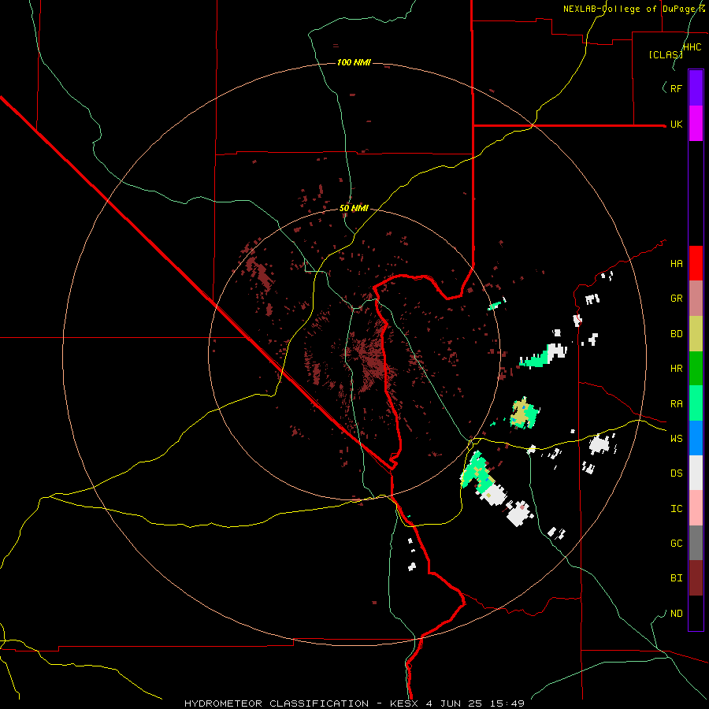Select the light pink IC legend block
709x709 pixels.
696,508
